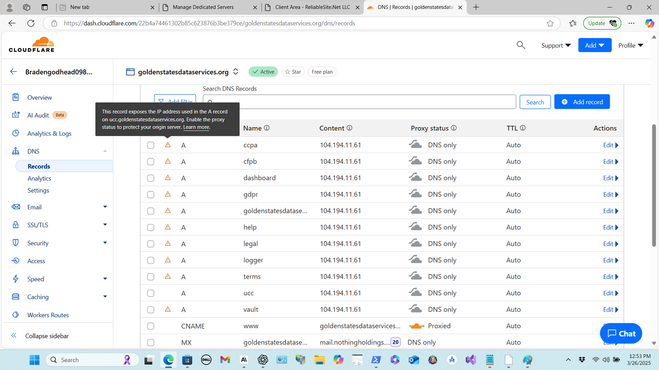Check the legal record checkbox
This screenshot has width=659, height=370.
pos(151,244)
